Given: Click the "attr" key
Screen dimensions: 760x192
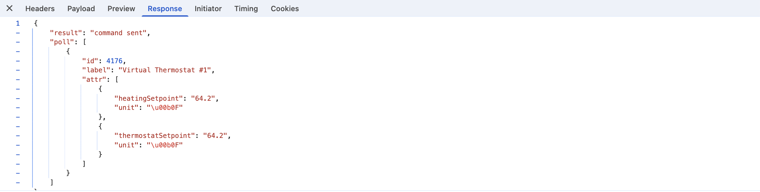Looking at the screenshot, I should point(94,79).
